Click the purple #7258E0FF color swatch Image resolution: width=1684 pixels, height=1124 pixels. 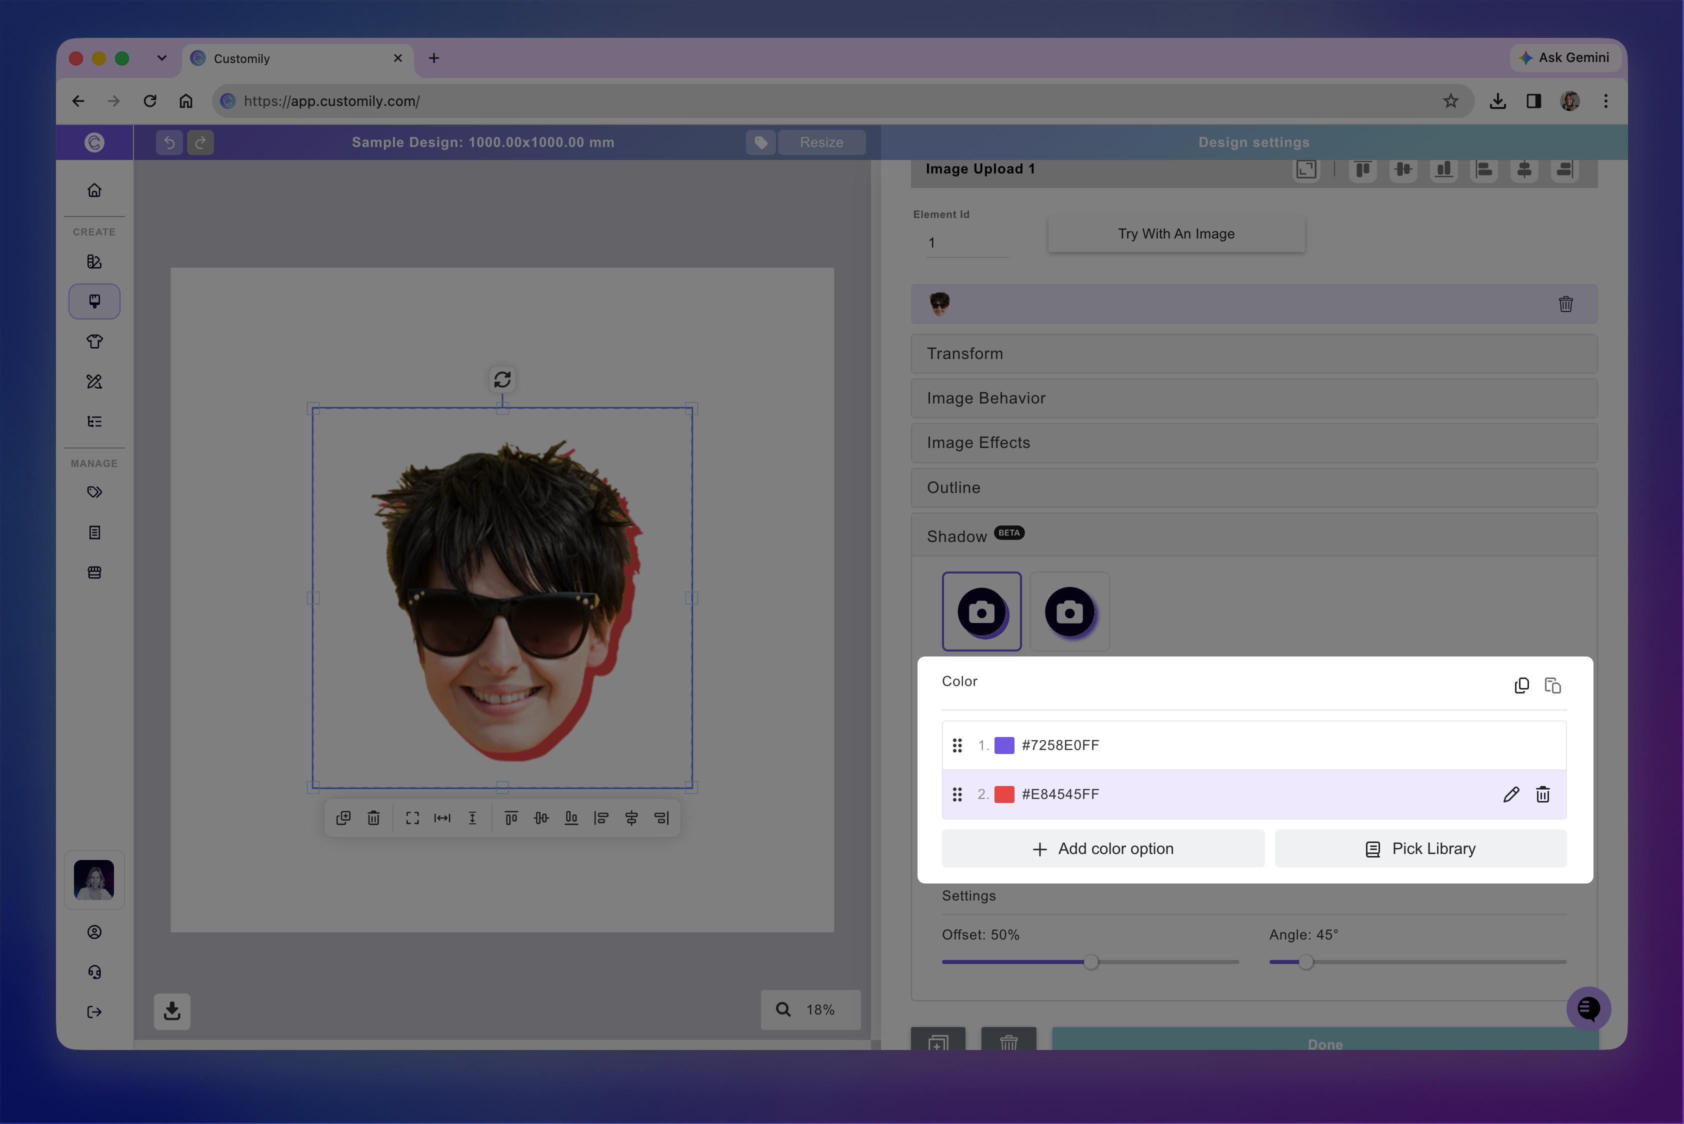[1003, 745]
